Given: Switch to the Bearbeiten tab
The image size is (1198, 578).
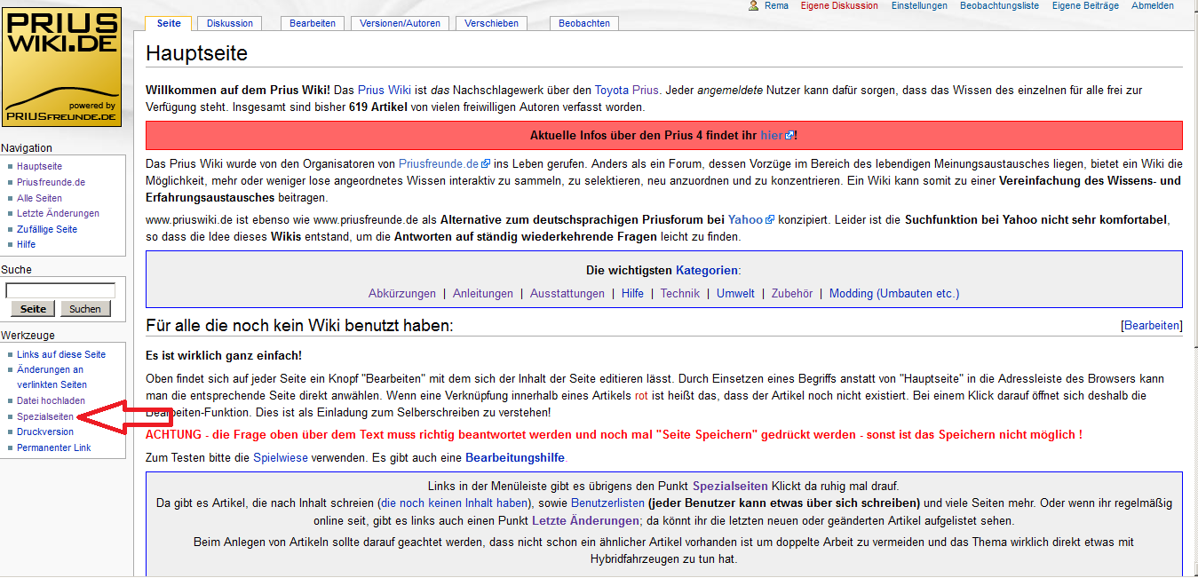Looking at the screenshot, I should [313, 23].
